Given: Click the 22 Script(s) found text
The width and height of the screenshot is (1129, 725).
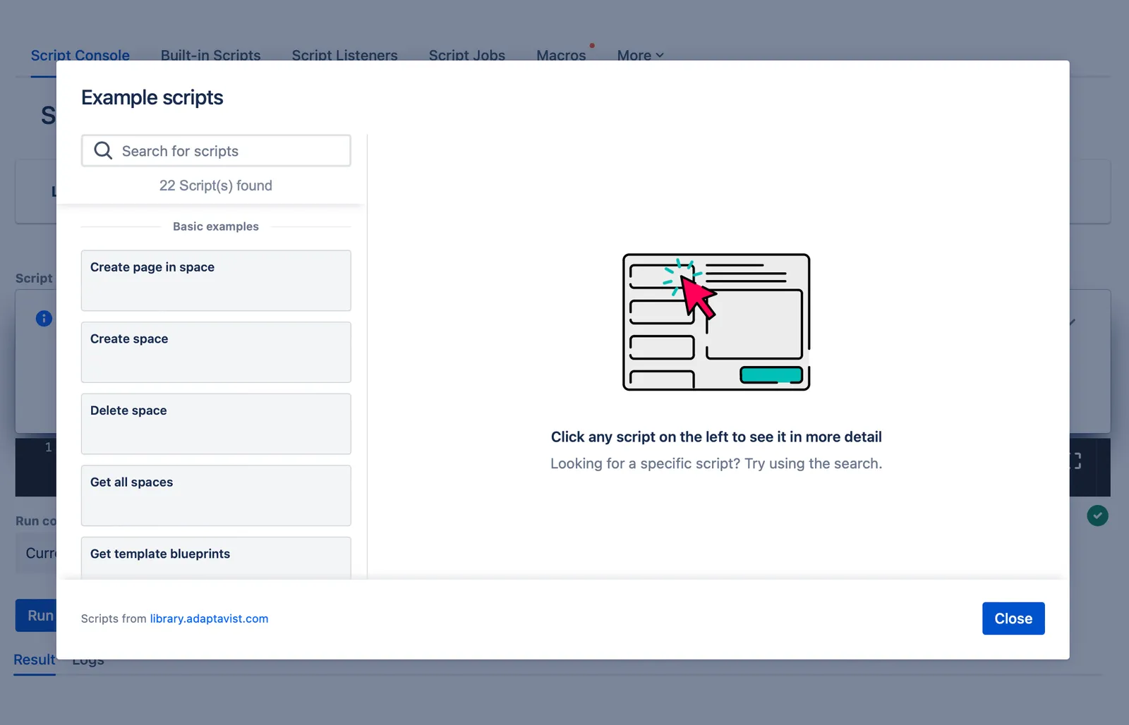Looking at the screenshot, I should click(x=215, y=185).
